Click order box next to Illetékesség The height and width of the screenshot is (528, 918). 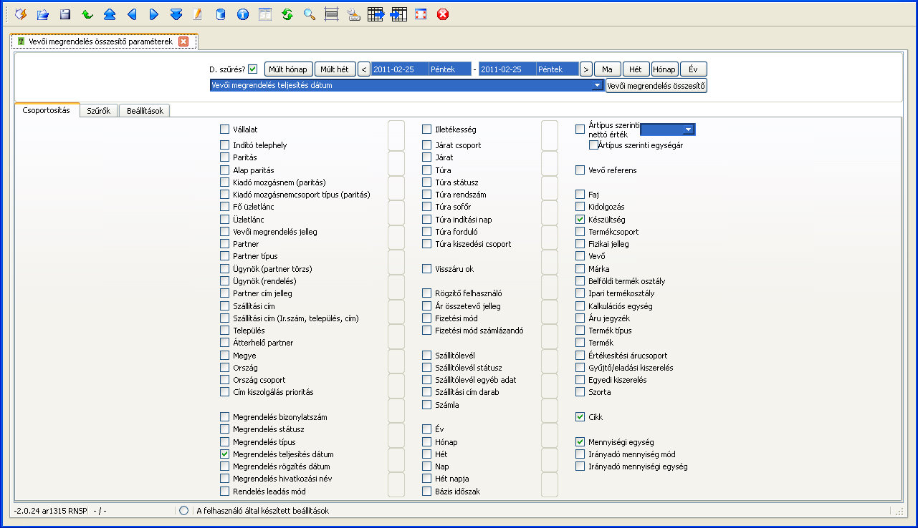pyautogui.click(x=550, y=135)
